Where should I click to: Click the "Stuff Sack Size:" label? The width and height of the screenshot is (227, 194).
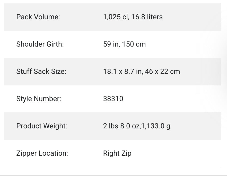point(41,72)
